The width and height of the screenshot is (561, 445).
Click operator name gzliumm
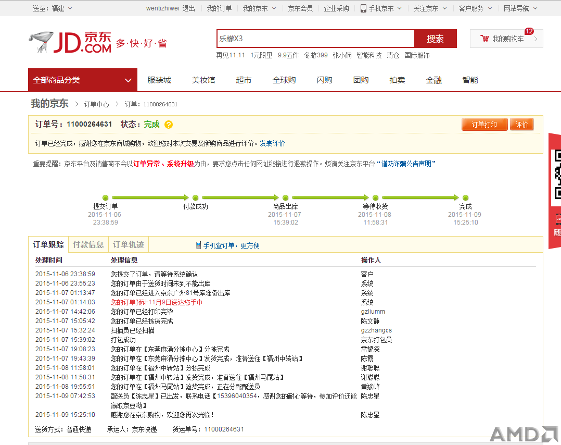(x=373, y=312)
